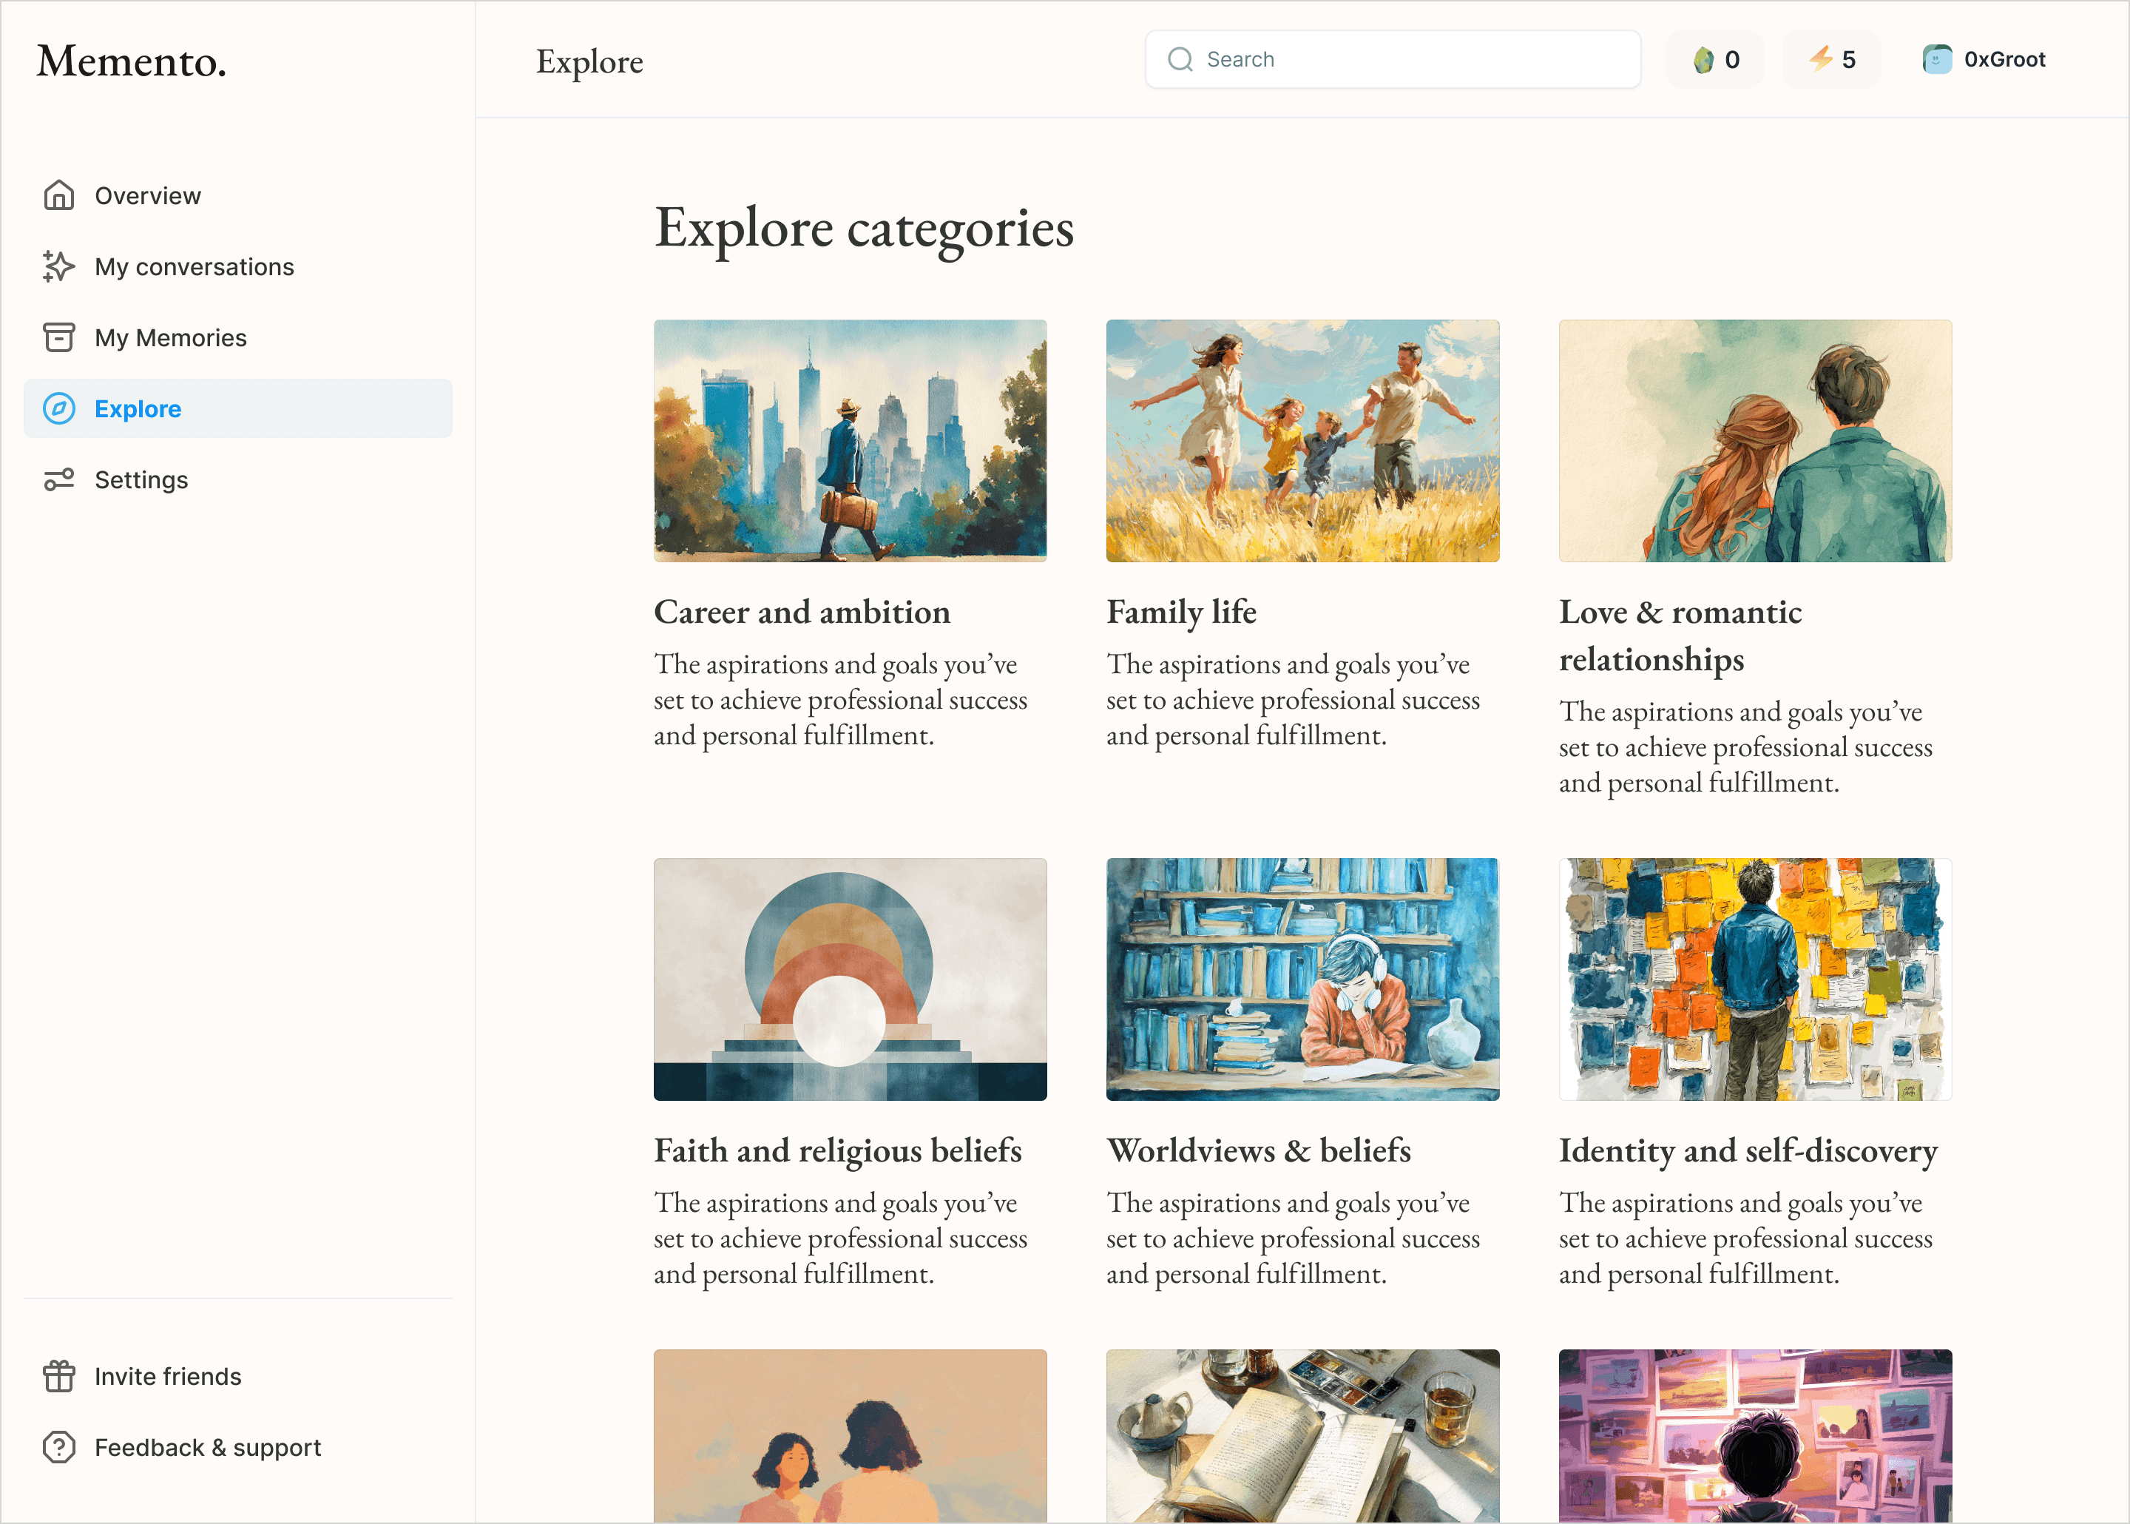Click the Settings sliders icon

(58, 479)
